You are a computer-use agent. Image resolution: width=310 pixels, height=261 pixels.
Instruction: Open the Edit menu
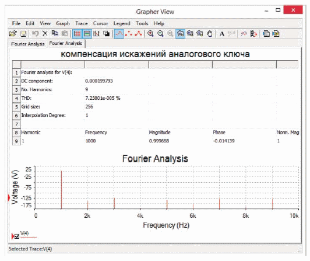30,23
